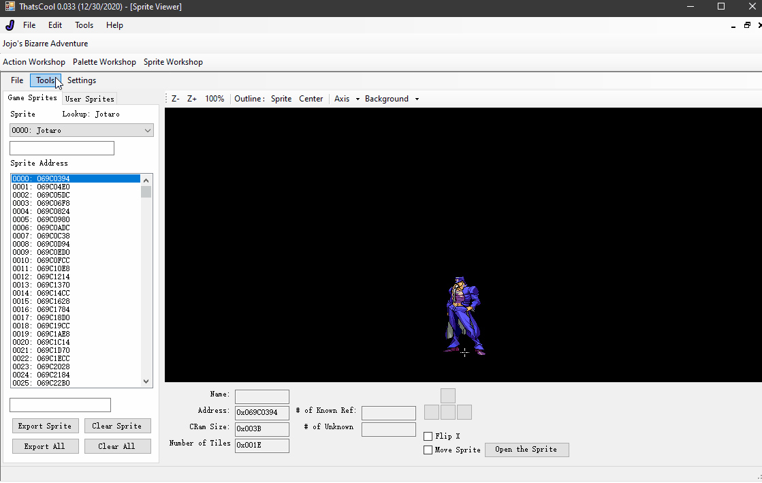
Task: Click the CRam Size field 0x003B
Action: pyautogui.click(x=262, y=429)
